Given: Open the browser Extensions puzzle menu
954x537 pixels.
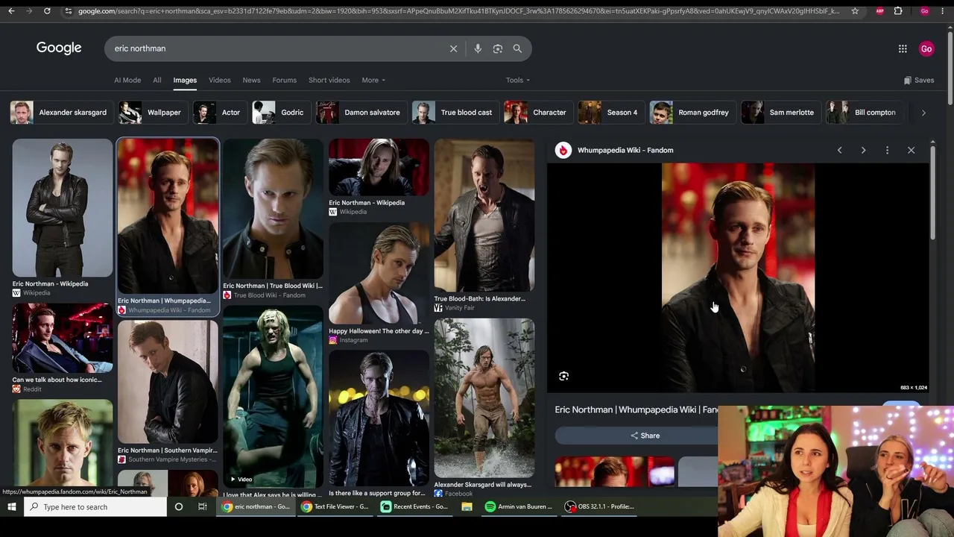Looking at the screenshot, I should click(x=898, y=11).
